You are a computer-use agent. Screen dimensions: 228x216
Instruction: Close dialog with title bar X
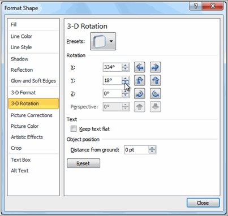tap(213, 6)
